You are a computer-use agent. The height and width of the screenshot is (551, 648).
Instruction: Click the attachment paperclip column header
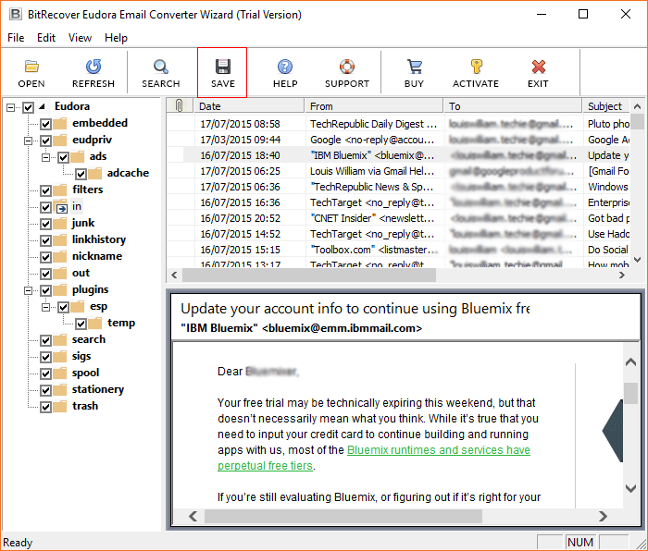coord(179,106)
